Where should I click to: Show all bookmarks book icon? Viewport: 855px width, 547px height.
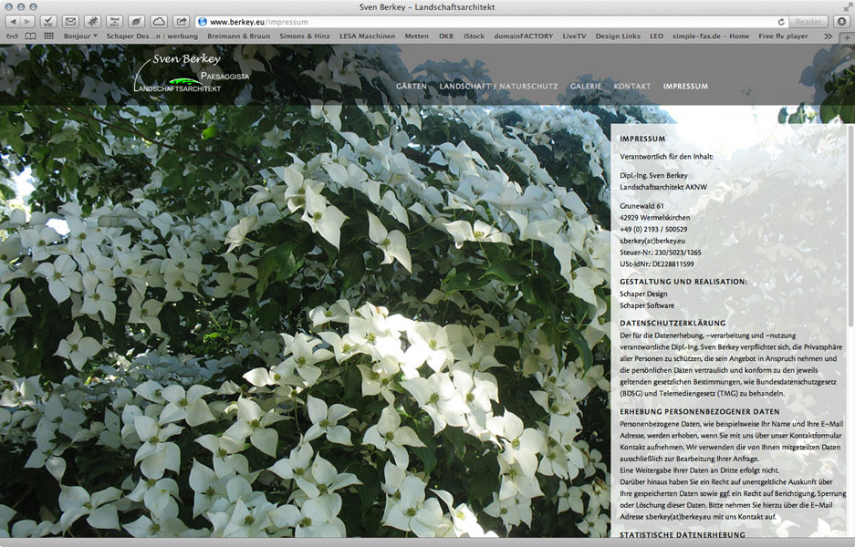tap(30, 36)
